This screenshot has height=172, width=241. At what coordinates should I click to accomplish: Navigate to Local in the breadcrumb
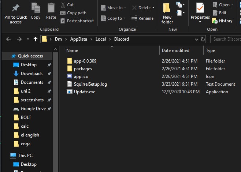(x=101, y=39)
